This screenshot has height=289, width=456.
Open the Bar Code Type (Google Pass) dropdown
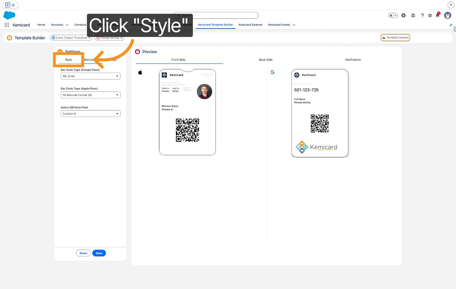pyautogui.click(x=90, y=76)
